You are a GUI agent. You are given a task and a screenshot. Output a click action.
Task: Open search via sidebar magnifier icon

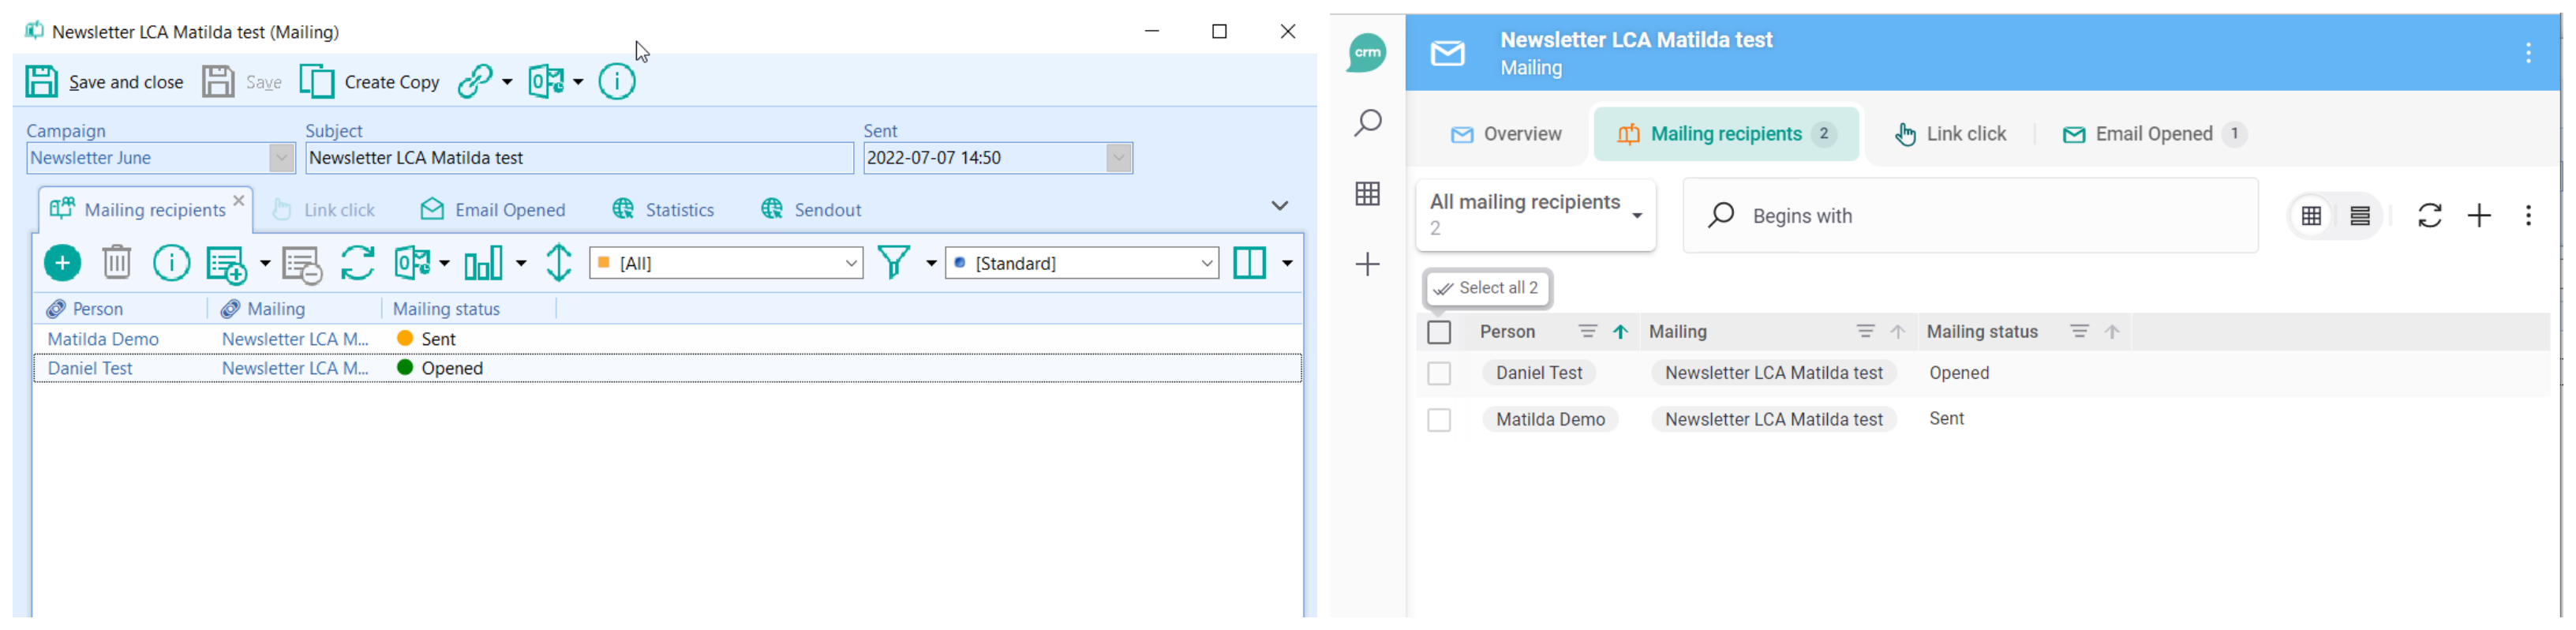[x=1367, y=124]
